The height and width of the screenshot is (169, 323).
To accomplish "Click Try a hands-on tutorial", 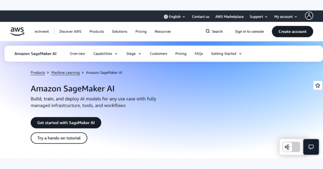I will point(59,138).
